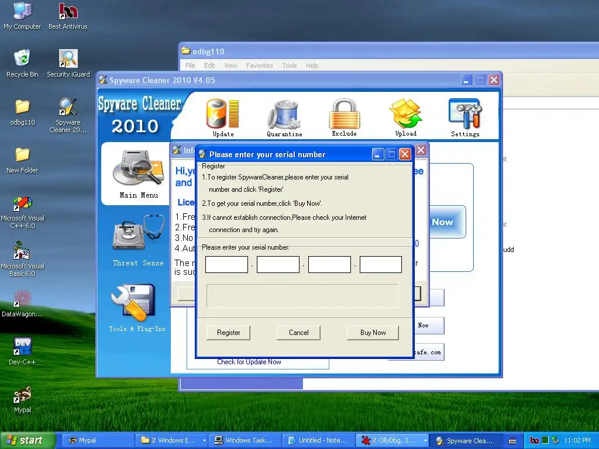Select the Recycle Bin desktop icon
The image size is (599, 449).
[22, 63]
